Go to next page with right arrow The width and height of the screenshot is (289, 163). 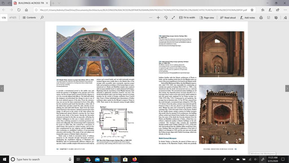click(x=287, y=88)
